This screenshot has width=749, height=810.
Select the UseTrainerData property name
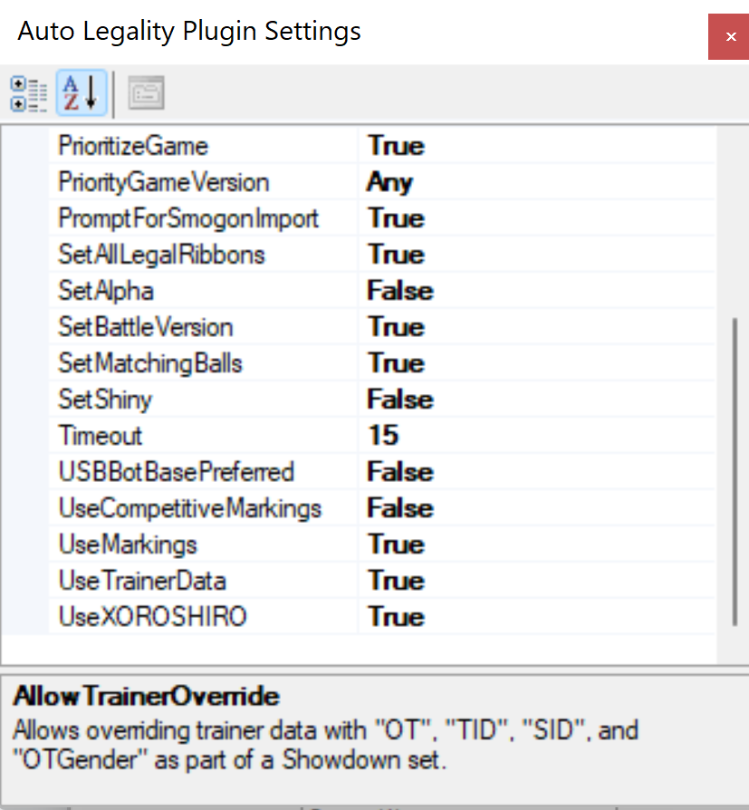[x=142, y=580]
